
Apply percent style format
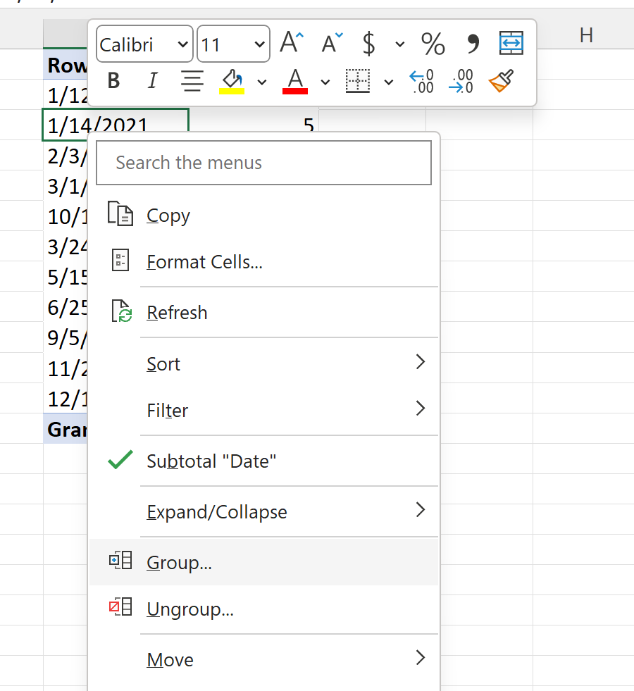[x=433, y=44]
